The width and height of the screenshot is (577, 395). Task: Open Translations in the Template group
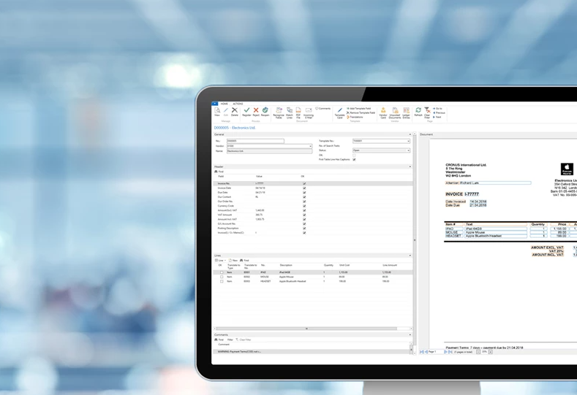[355, 117]
